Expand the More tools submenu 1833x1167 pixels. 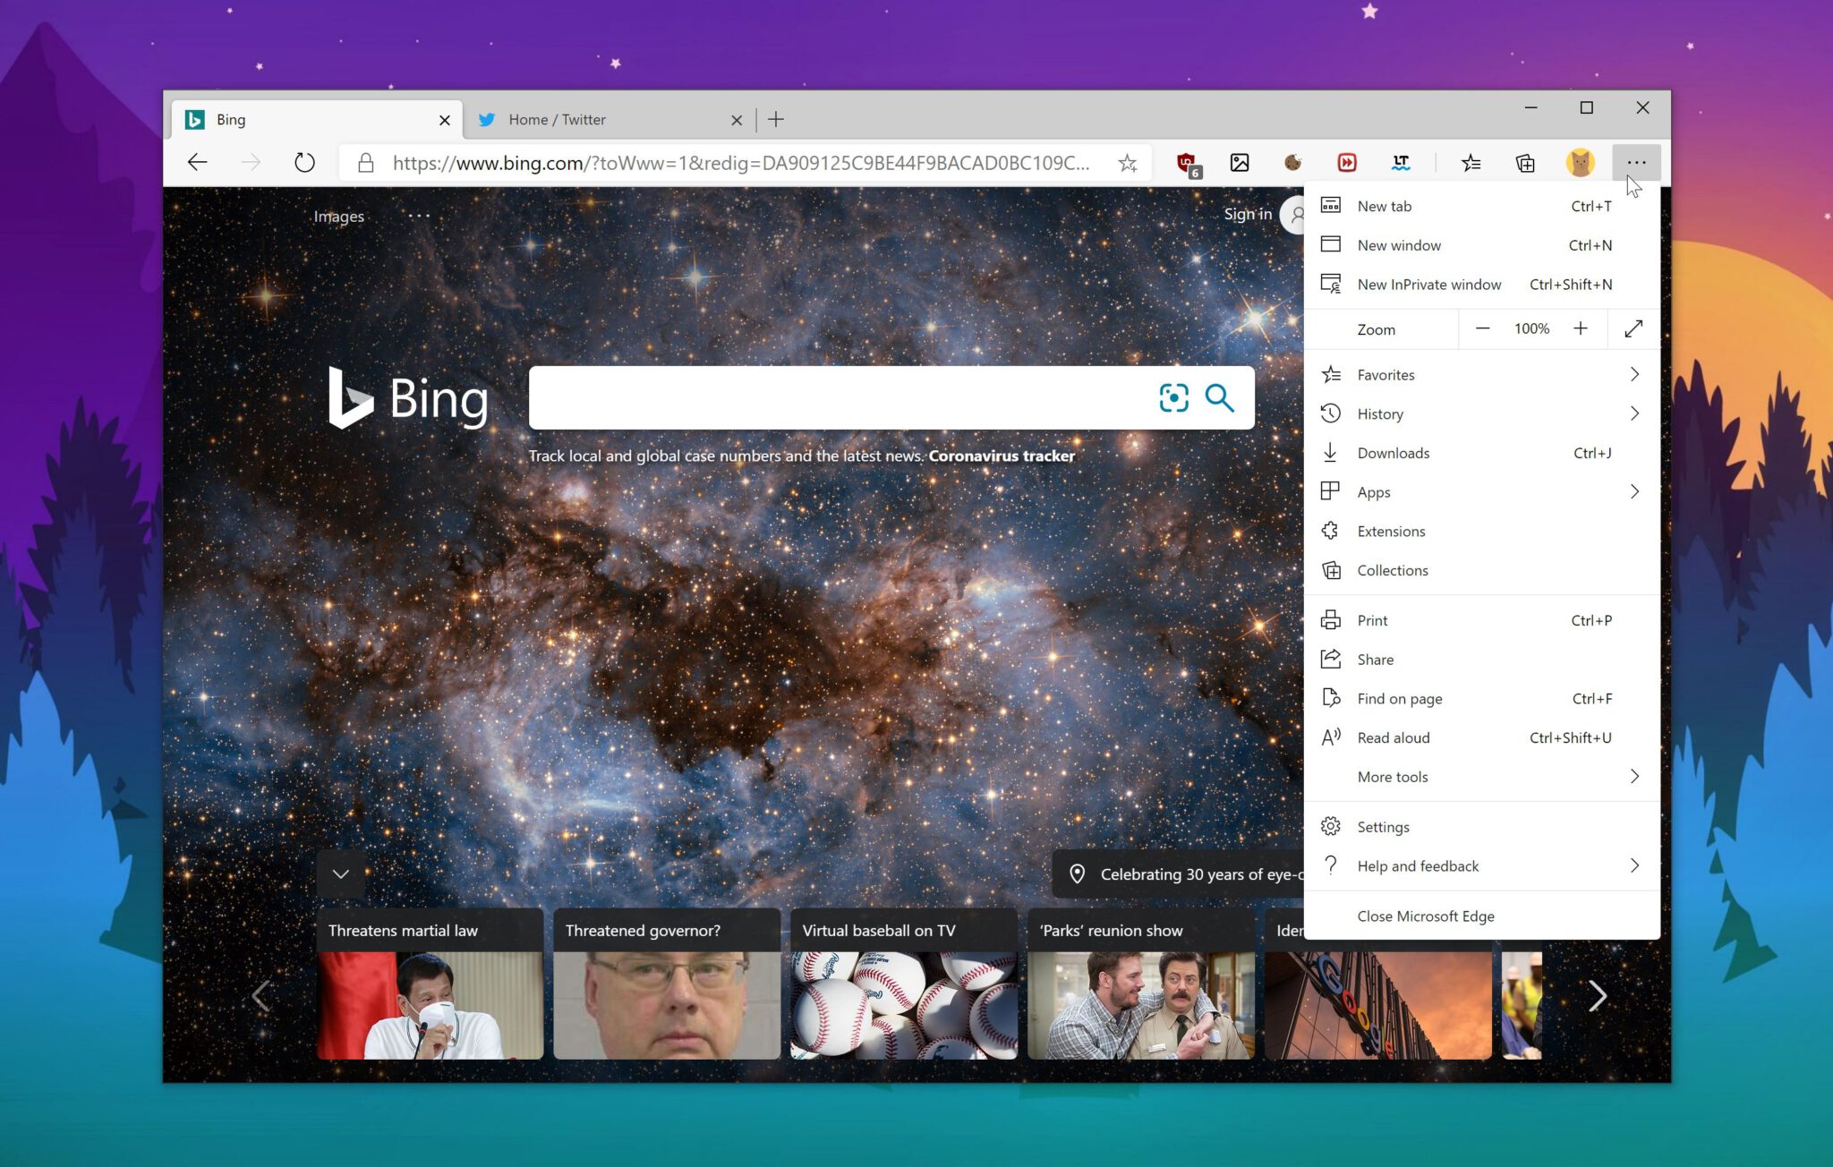click(1635, 776)
